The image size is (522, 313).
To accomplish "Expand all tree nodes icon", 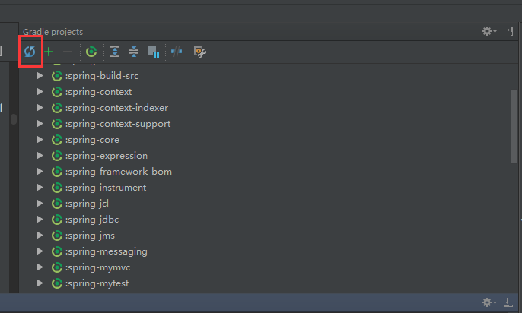I will [x=115, y=52].
